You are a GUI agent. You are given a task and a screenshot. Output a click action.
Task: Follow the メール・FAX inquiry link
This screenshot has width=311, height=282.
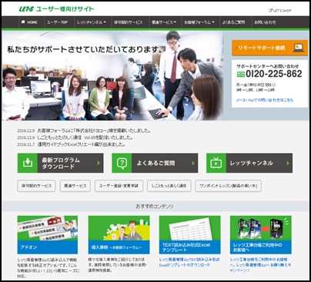[x=265, y=100]
